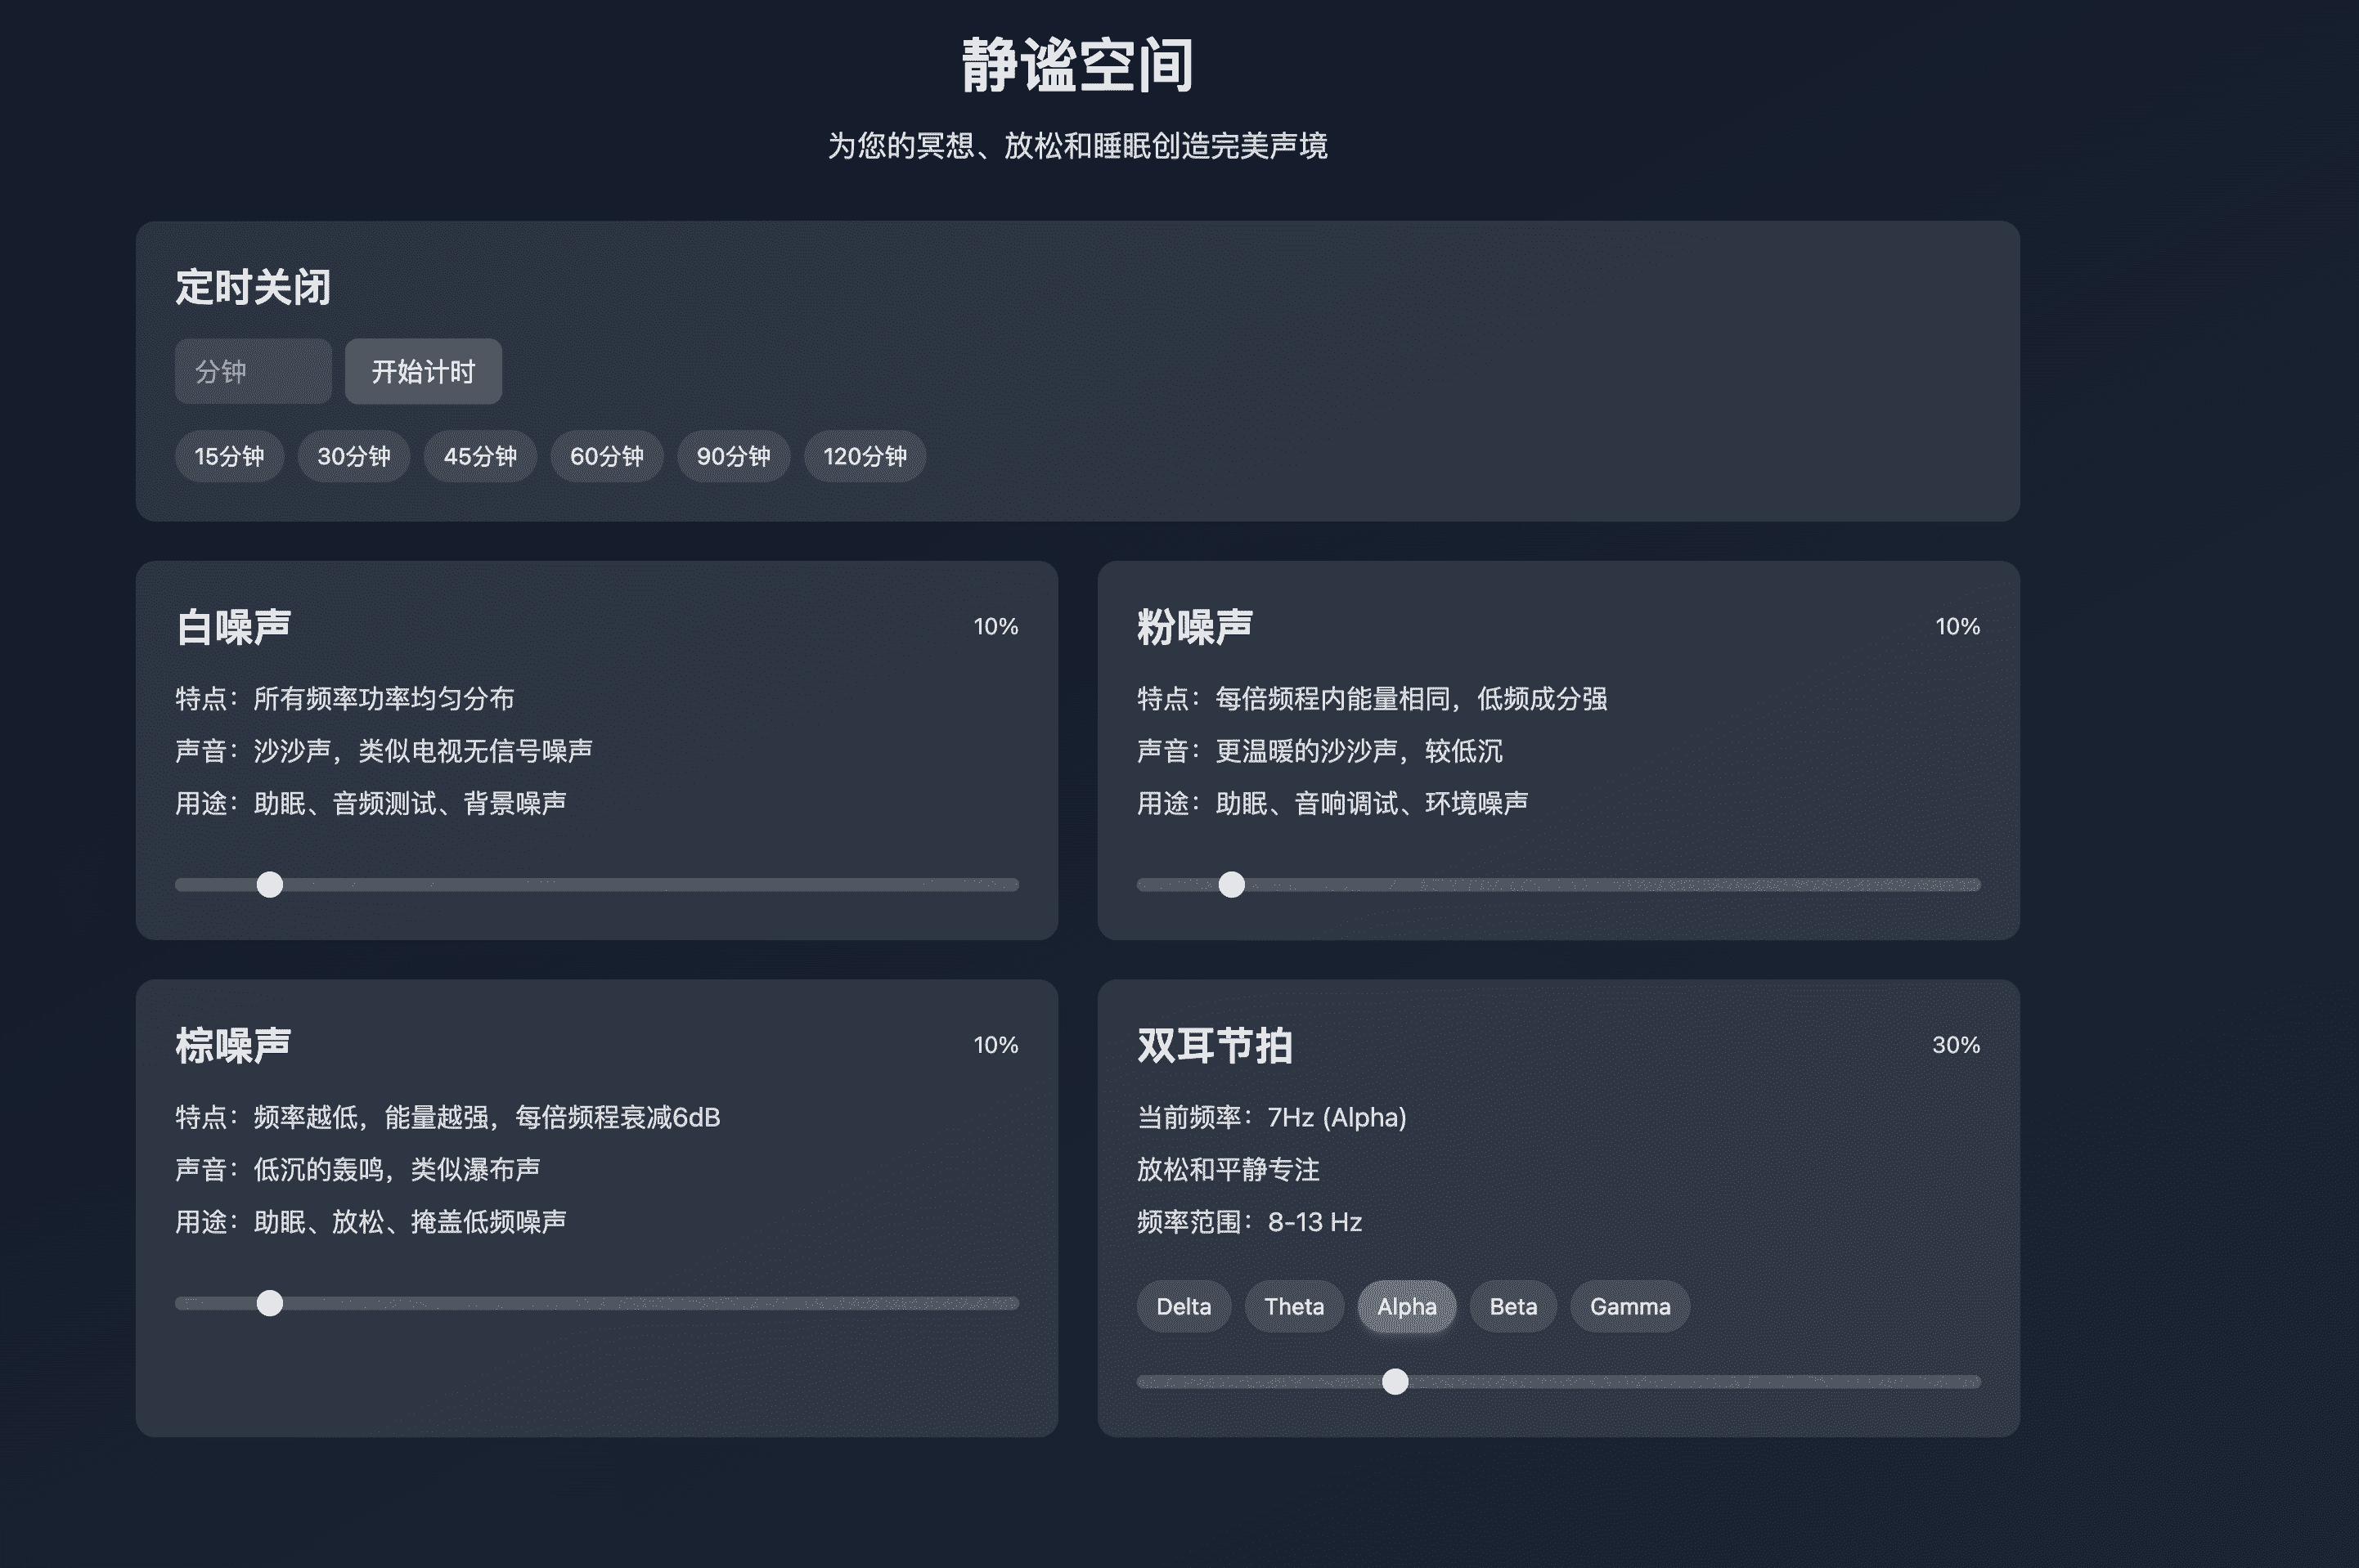The image size is (2359, 1568).
Task: Select the Gamma brainwave option
Action: 1629,1306
